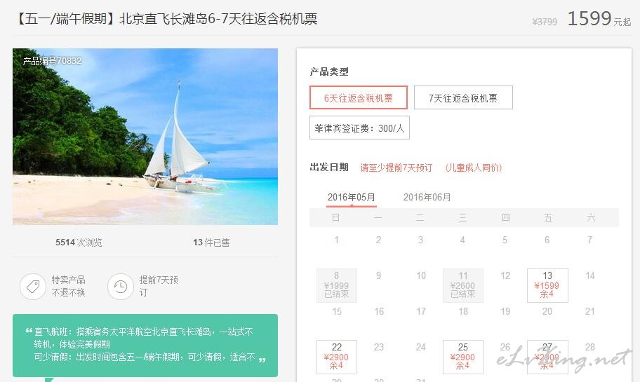
Task: Select 6天往返含税机票 product type
Action: (359, 97)
